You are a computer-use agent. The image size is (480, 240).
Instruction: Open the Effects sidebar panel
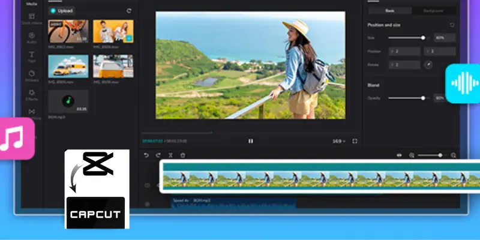click(x=32, y=95)
